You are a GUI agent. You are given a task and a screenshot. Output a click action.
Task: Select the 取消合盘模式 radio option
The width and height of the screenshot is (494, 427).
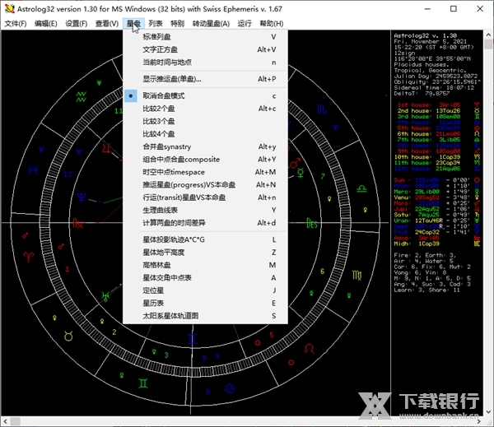pyautogui.click(x=206, y=95)
